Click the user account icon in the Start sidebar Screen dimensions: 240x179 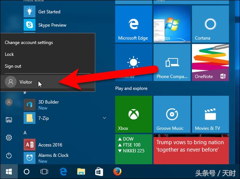(x=9, y=102)
